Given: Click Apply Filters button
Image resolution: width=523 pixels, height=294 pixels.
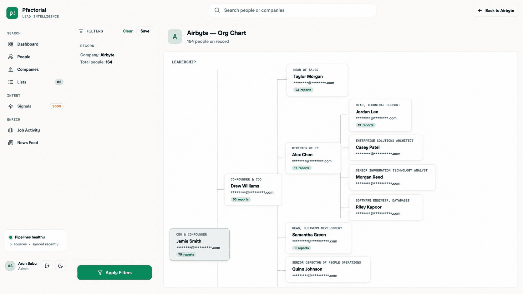Looking at the screenshot, I should point(114,272).
